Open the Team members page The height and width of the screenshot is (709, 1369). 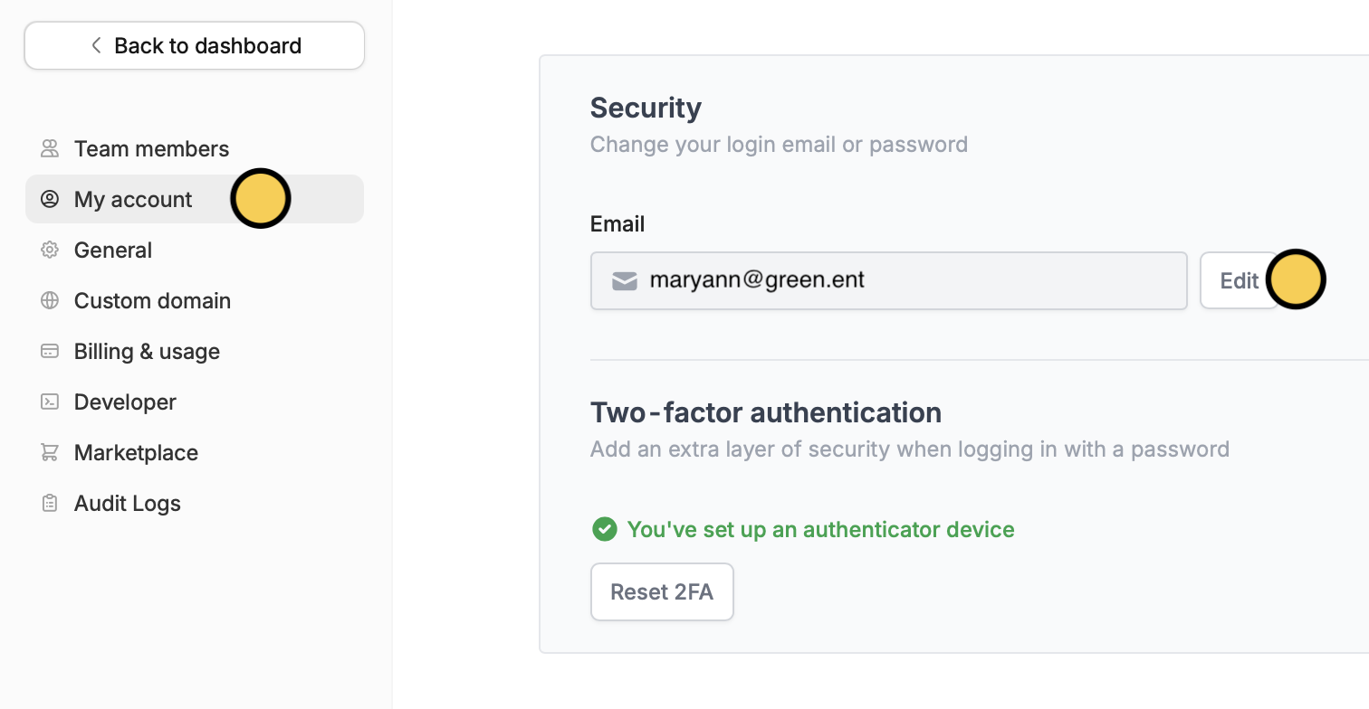click(151, 148)
